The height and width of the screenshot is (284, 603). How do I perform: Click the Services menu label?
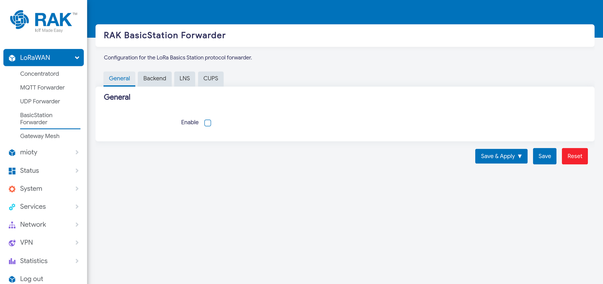tap(33, 206)
